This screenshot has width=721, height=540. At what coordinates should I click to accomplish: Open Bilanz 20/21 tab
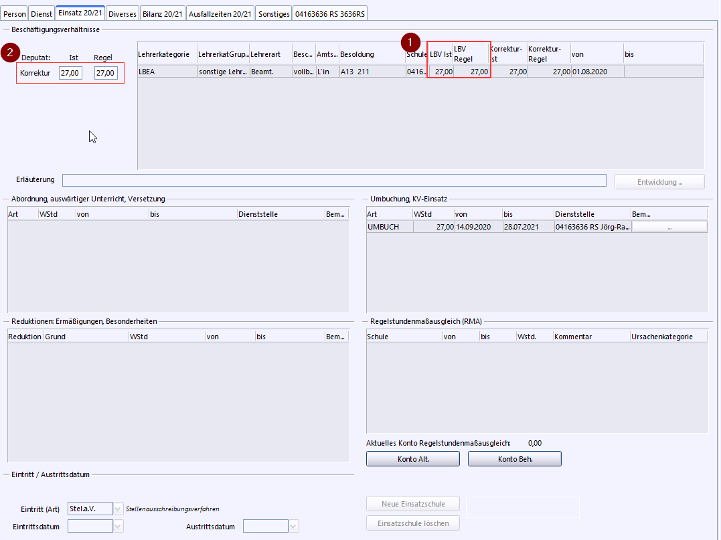pyautogui.click(x=163, y=13)
